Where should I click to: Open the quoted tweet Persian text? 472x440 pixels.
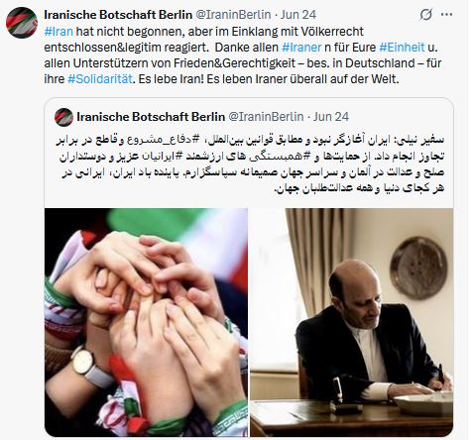click(x=251, y=165)
